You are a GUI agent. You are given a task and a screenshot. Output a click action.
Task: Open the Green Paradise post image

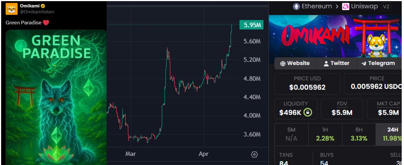pyautogui.click(x=56, y=97)
